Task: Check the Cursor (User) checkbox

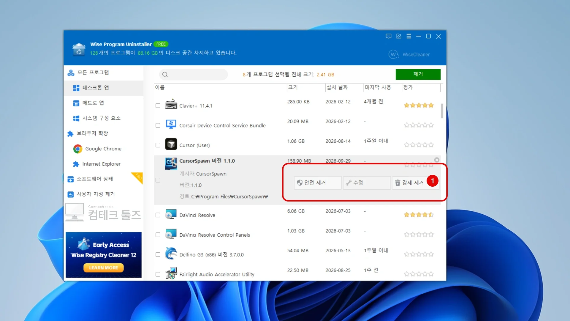Action: point(158,145)
